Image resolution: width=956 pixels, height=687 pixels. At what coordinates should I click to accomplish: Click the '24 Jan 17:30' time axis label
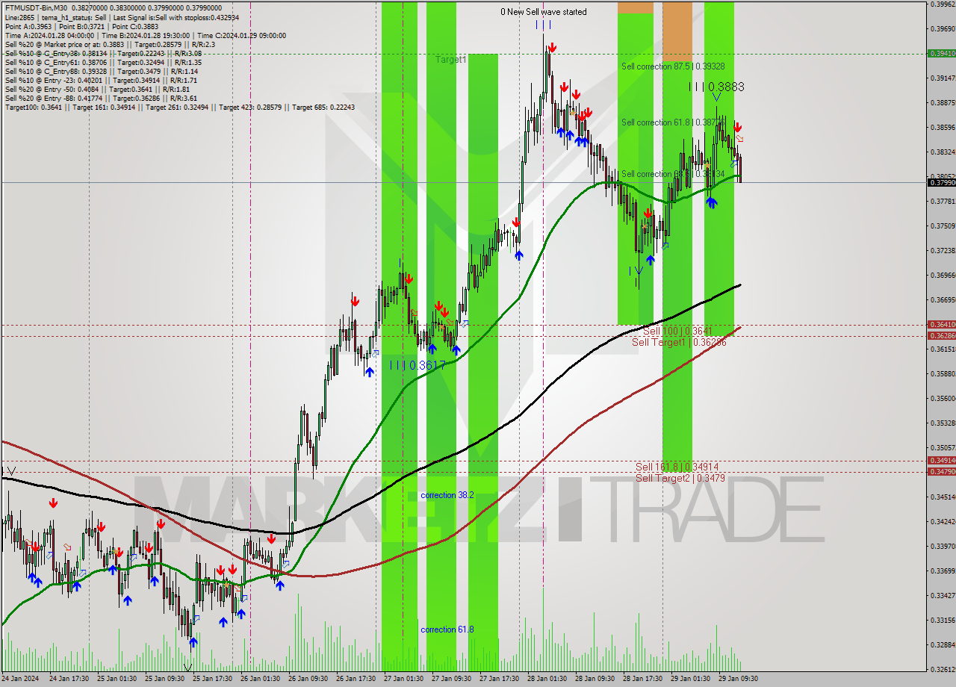[x=69, y=679]
